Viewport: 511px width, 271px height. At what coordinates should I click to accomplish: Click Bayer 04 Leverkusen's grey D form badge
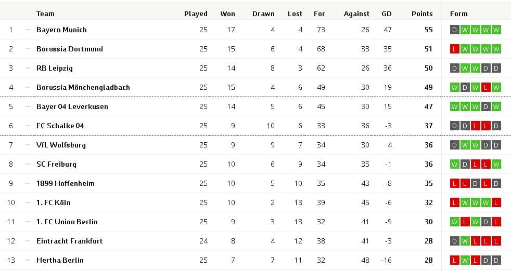486,107
